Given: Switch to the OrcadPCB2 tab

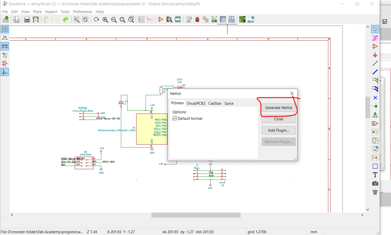Looking at the screenshot, I should tap(196, 103).
